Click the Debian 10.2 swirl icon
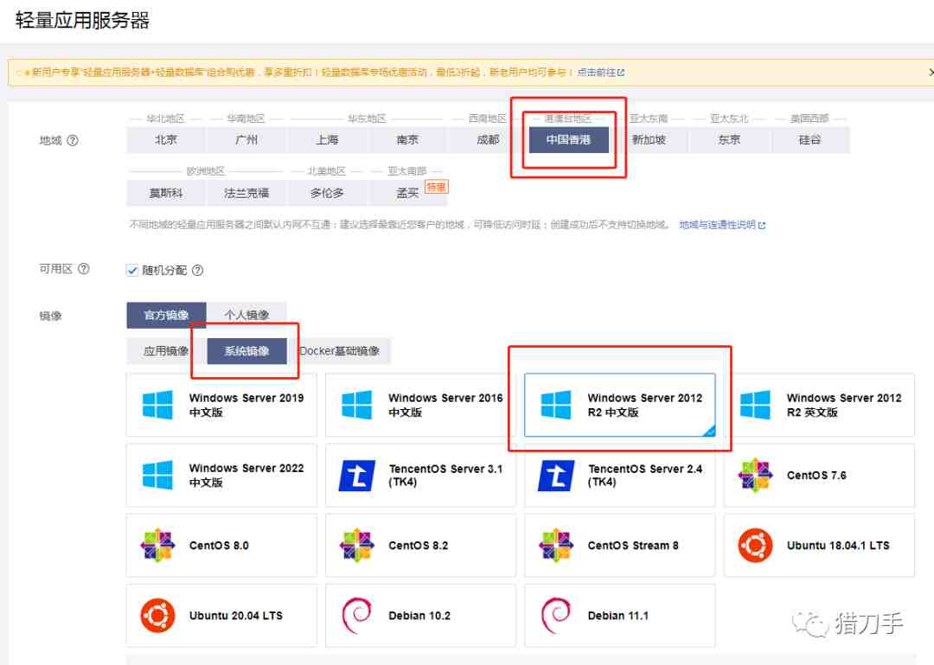The width and height of the screenshot is (934, 665). coord(356,615)
